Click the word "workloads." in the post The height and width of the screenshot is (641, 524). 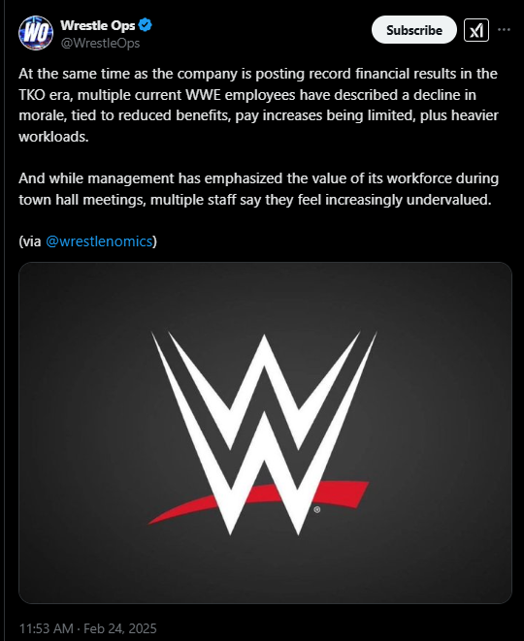(53, 137)
